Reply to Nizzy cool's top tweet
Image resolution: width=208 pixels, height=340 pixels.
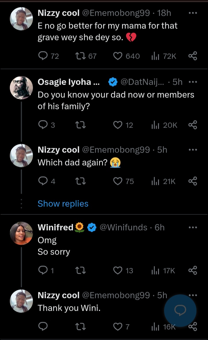(43, 56)
